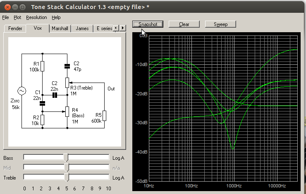Click the R5 600k resistor label
Image resolution: width=306 pixels, height=194 pixels.
97,118
